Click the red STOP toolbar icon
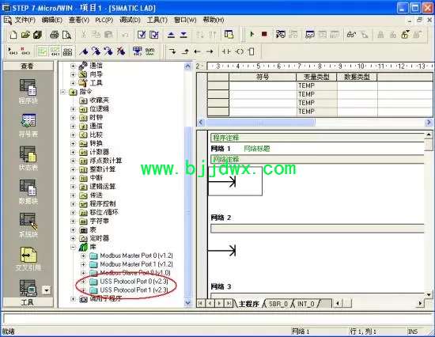435x337 pixels. coord(264,35)
